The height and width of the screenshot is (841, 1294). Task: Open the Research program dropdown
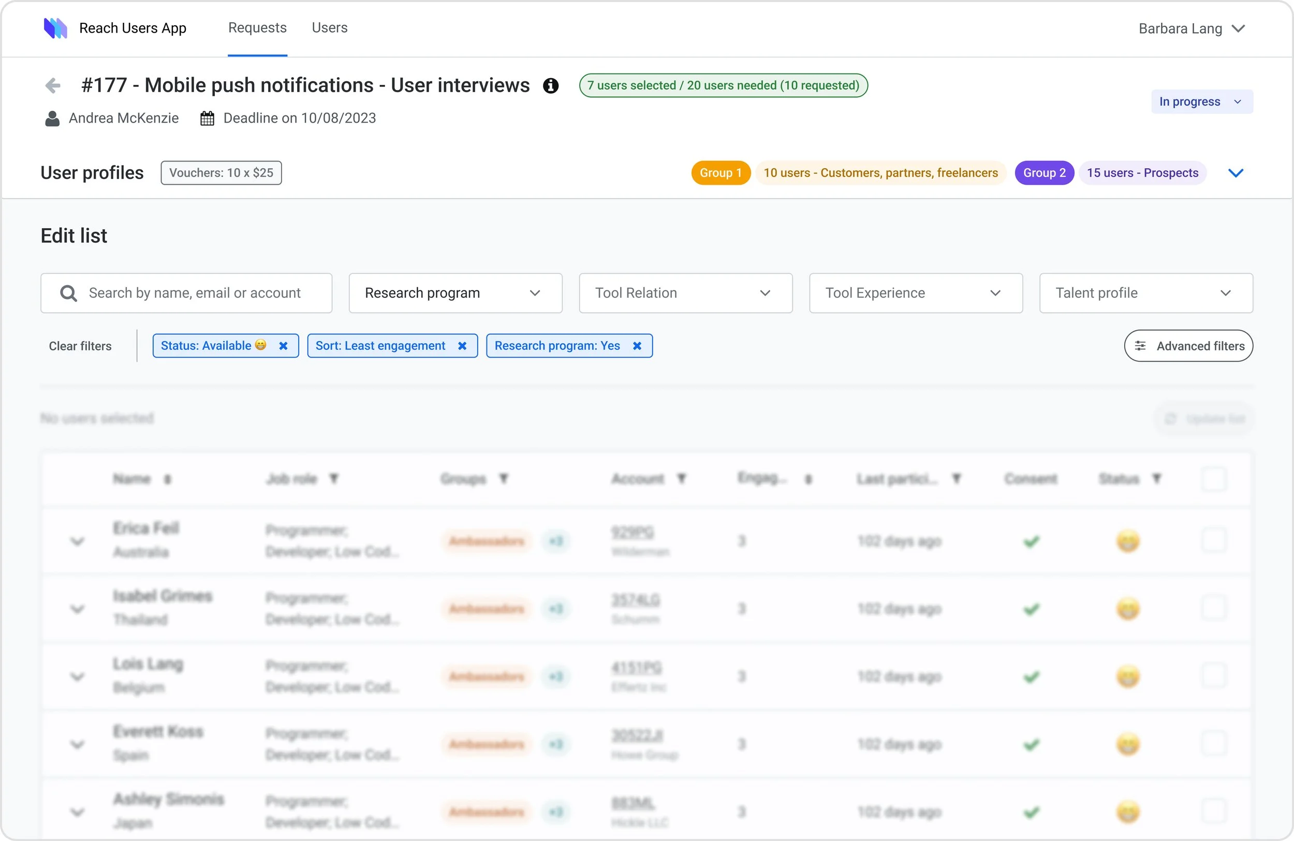pos(455,293)
